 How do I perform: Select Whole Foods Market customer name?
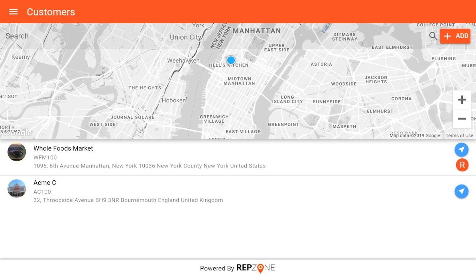[x=63, y=148]
